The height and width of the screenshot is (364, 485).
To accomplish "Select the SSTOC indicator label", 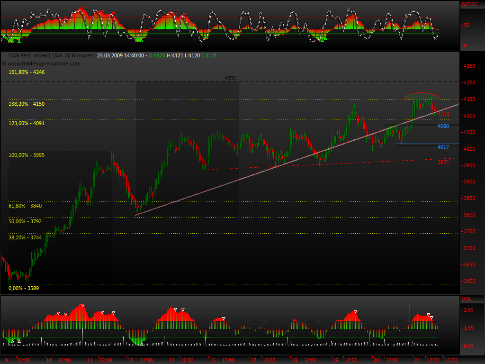I will (x=469, y=4).
